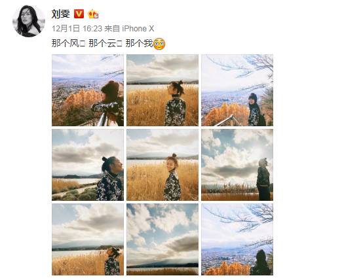Viewport: 361px width, 280px height.
Task: Click the gold crown membership badge
Action: point(93,14)
